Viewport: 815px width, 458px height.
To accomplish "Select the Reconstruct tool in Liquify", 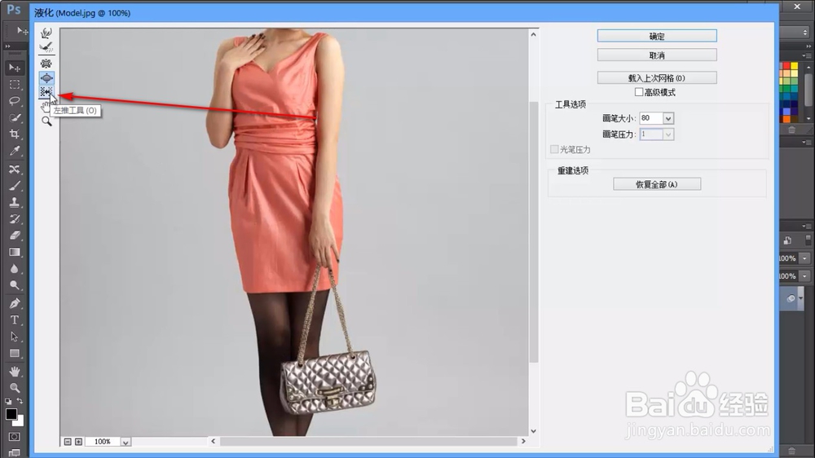I will [x=46, y=48].
